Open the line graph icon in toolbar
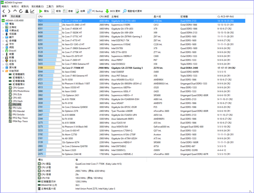Screen dimensions: 254x193 (33, 11)
